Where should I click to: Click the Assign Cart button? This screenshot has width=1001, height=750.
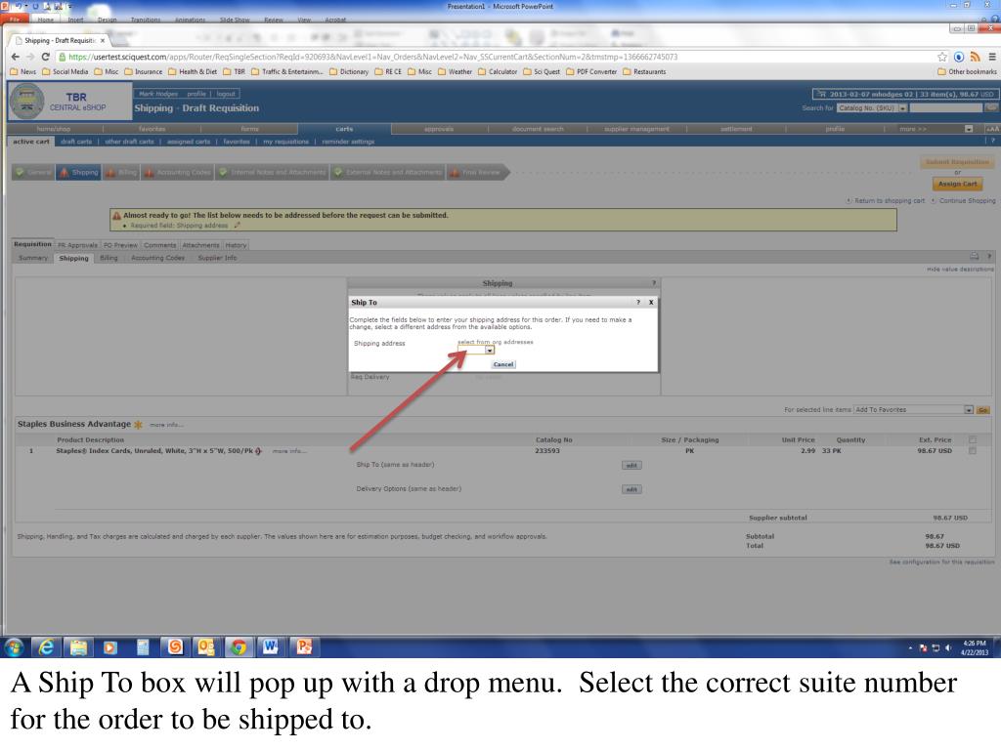point(957,184)
